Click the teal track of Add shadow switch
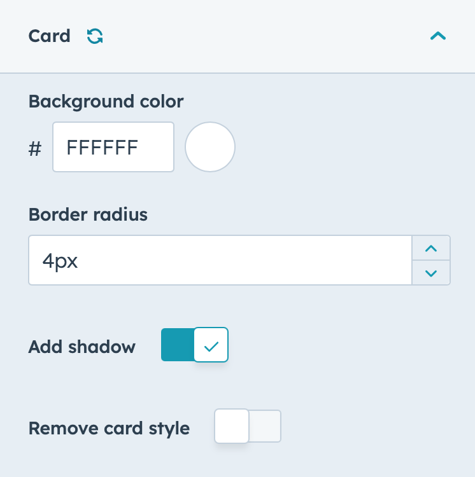The width and height of the screenshot is (475, 477). click(178, 345)
